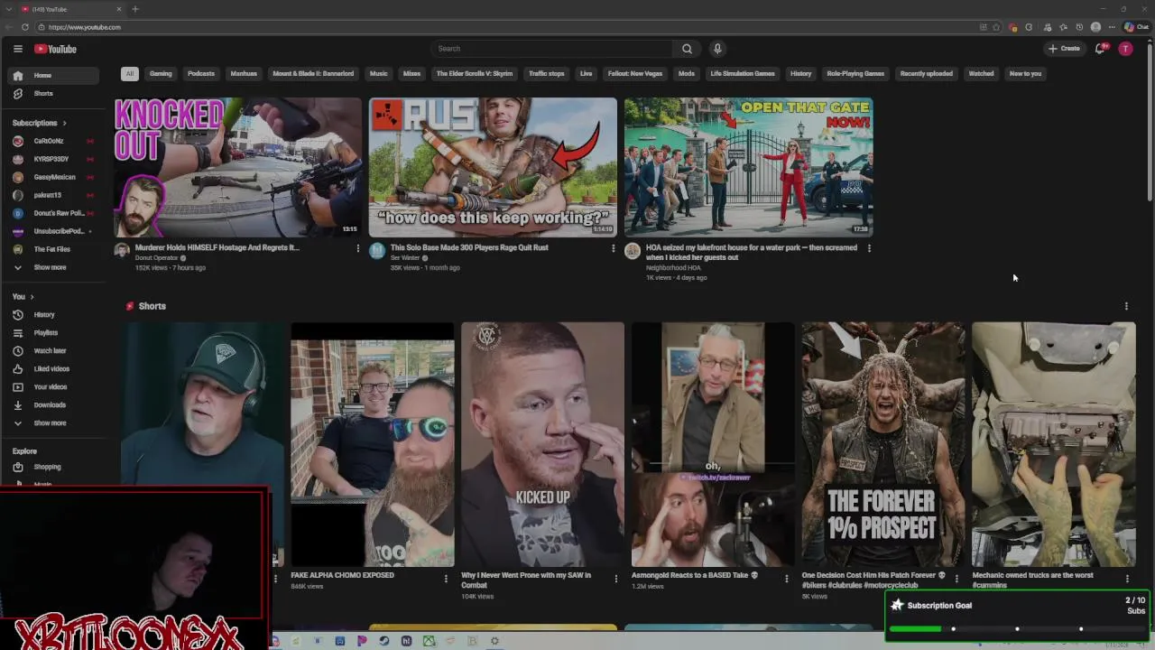1155x650 pixels.
Task: Open Steam from the taskbar
Action: click(x=383, y=641)
